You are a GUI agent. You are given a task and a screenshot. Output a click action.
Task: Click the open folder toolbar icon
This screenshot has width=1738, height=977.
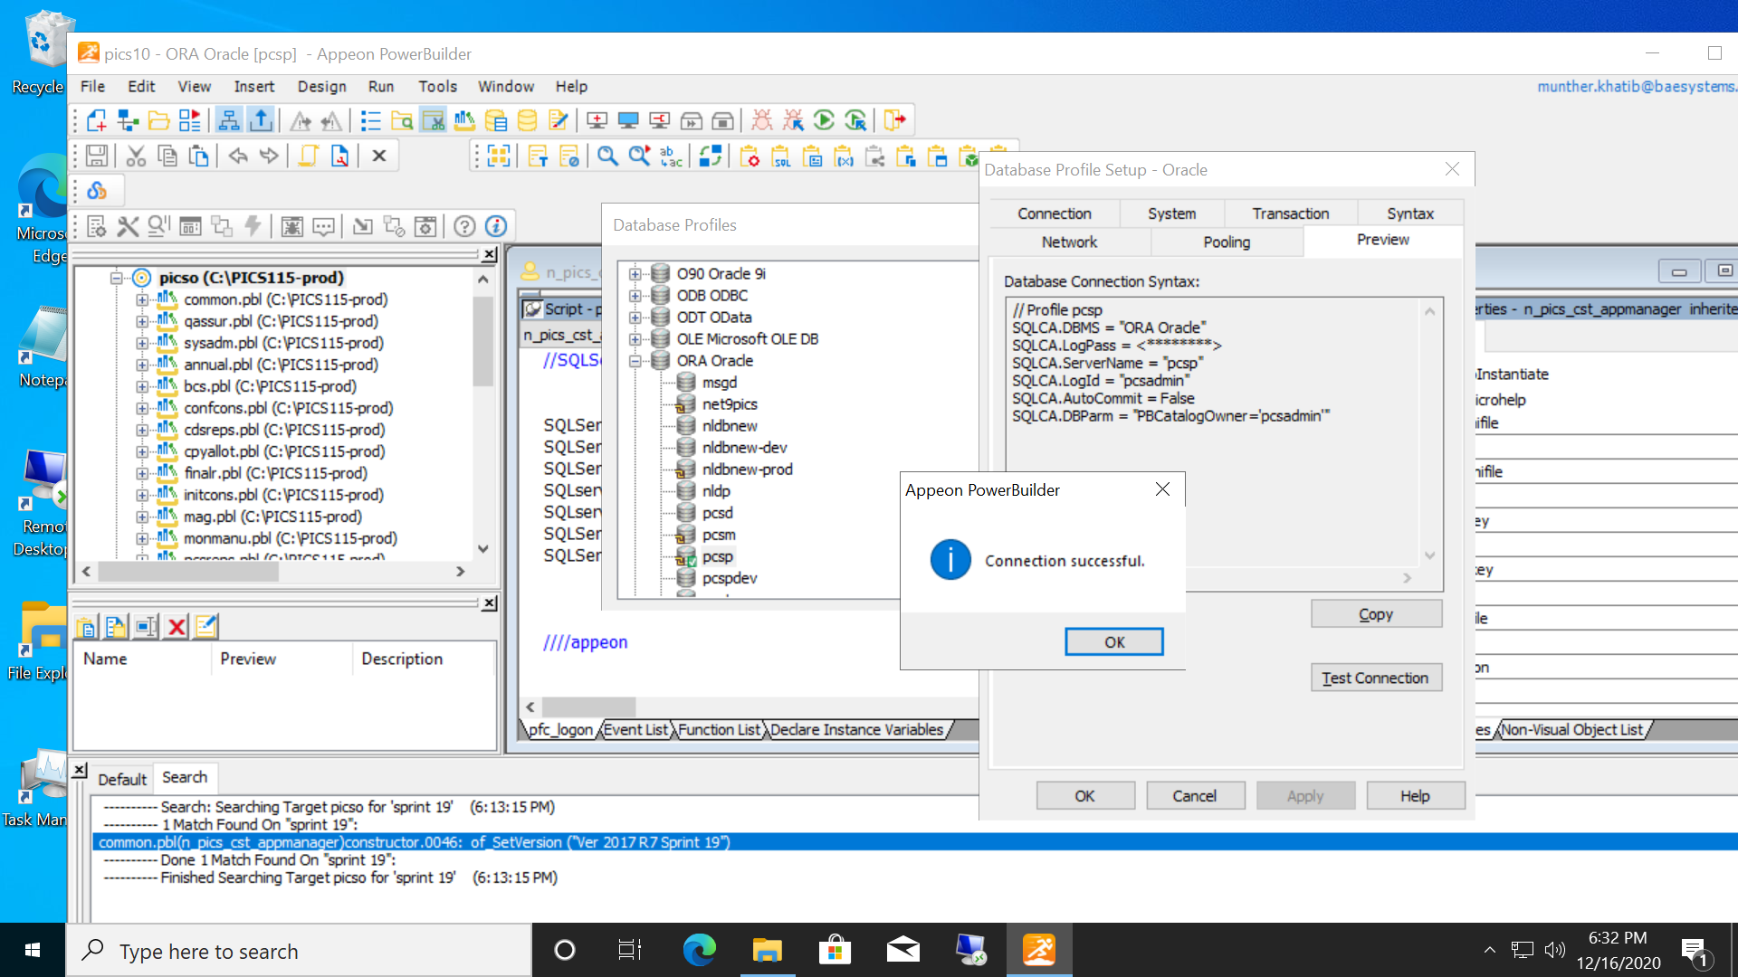click(x=158, y=120)
